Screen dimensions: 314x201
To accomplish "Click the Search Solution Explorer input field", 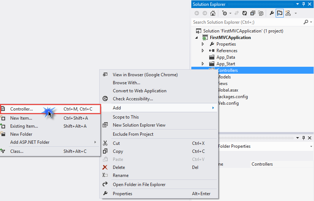I will 247,22.
